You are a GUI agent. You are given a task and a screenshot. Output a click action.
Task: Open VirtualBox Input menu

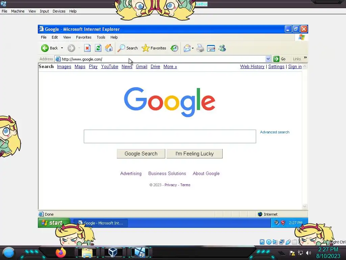tap(44, 11)
